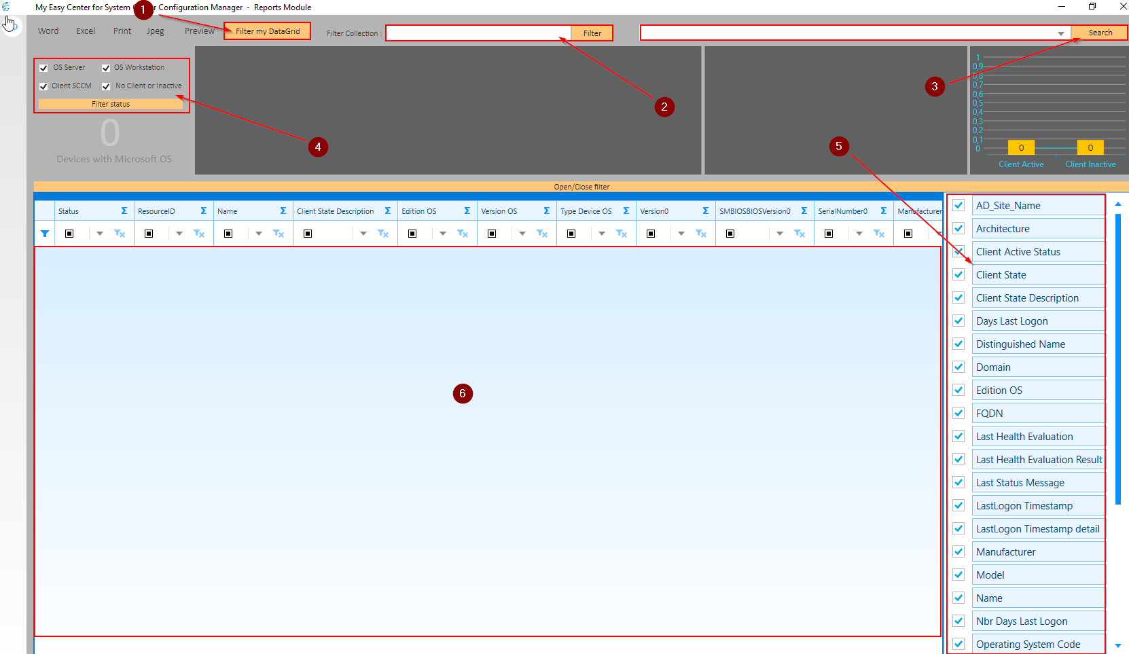Uncheck the Days Last Logon column checkbox
This screenshot has height=654, width=1129.
tap(958, 321)
